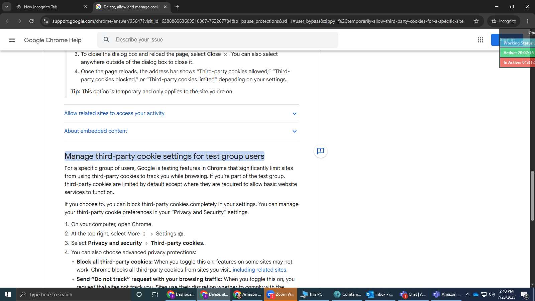Expand Allow related sites to access your activity
The height and width of the screenshot is (301, 535).
pyautogui.click(x=182, y=113)
